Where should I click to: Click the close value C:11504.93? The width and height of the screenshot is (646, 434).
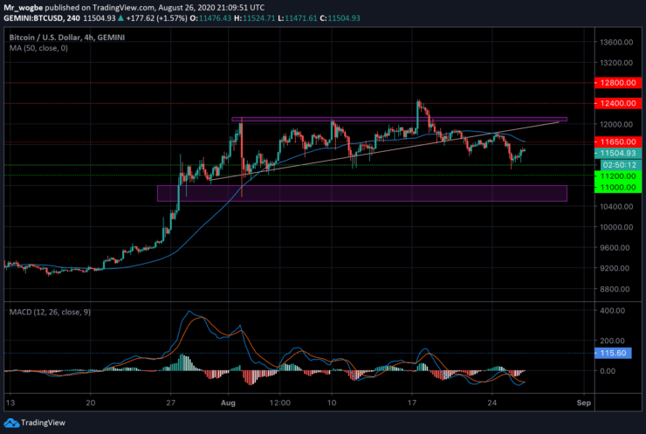340,18
